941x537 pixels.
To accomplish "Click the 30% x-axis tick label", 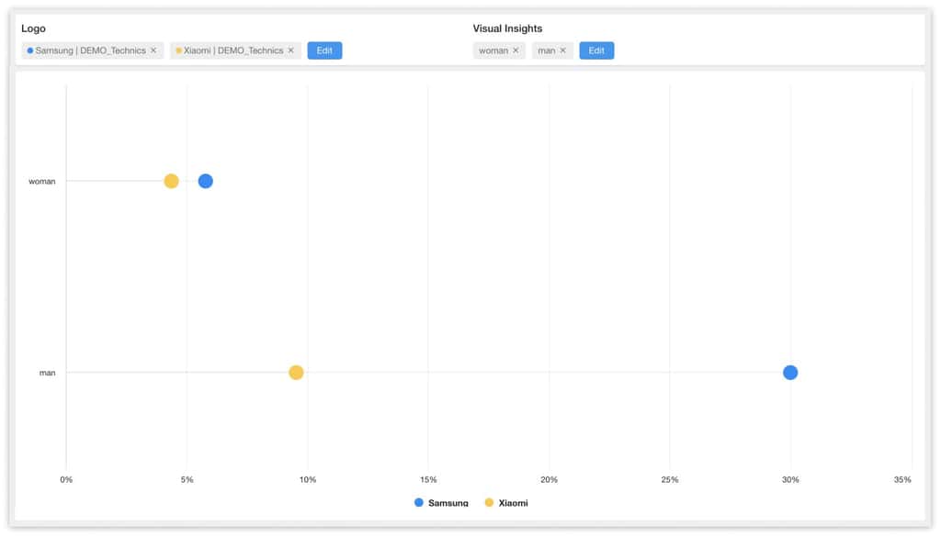I will [790, 479].
